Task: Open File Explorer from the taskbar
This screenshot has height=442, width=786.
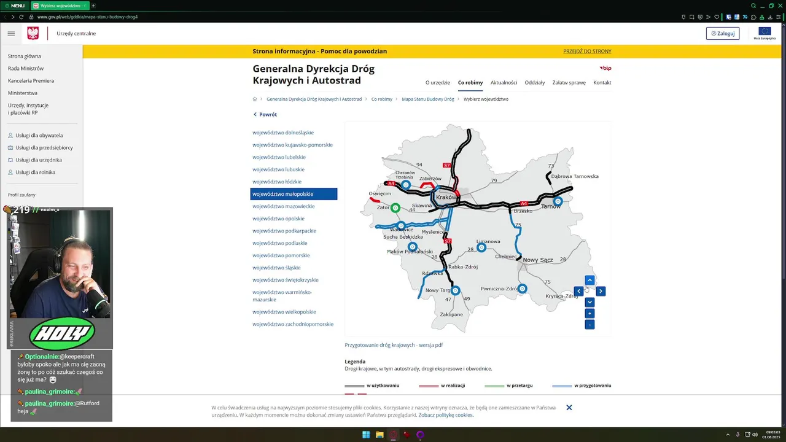Action: tap(379, 435)
